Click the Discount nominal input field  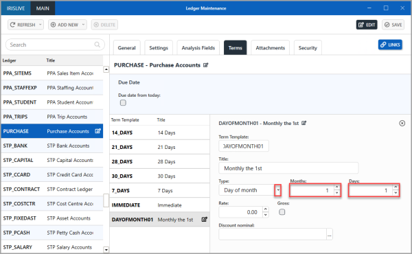click(273, 234)
